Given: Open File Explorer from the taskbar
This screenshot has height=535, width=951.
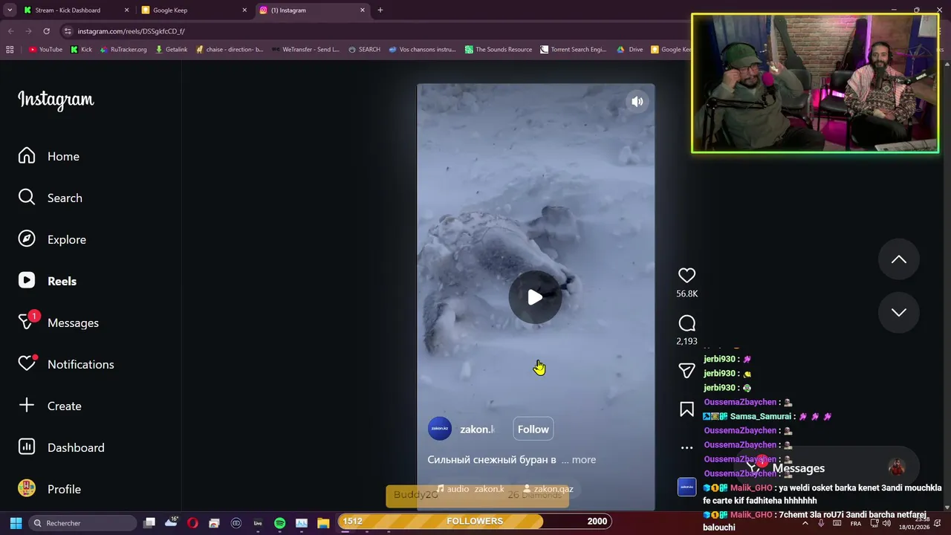Looking at the screenshot, I should [x=323, y=523].
